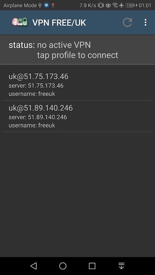Open recent apps square button
The width and height of the screenshot is (155, 275).
click(x=92, y=266)
